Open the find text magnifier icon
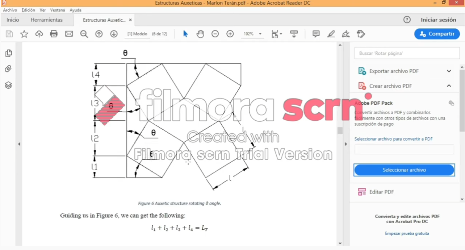This screenshot has width=465, height=250. click(x=84, y=34)
